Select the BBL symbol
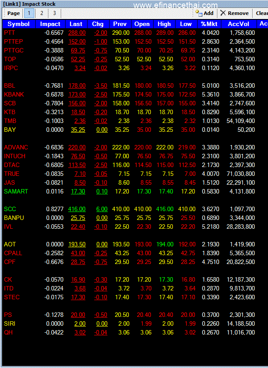This screenshot has height=368, width=268. [x=9, y=85]
